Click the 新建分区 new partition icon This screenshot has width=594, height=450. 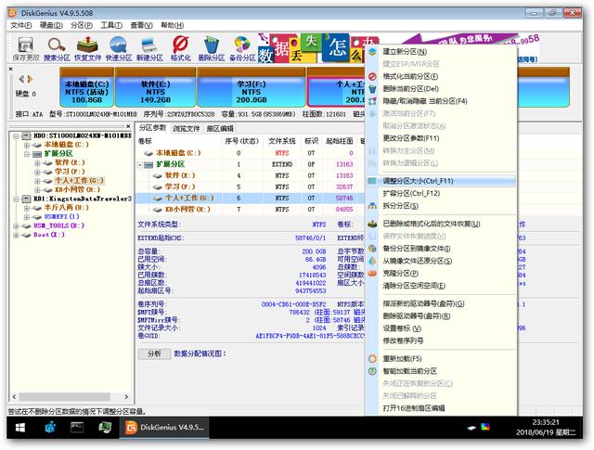(149, 47)
